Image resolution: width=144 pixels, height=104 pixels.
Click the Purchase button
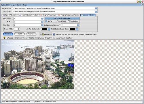(x=31, y=34)
